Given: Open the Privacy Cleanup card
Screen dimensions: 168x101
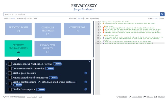Looking at the screenshot, I should click(x=18, y=29).
